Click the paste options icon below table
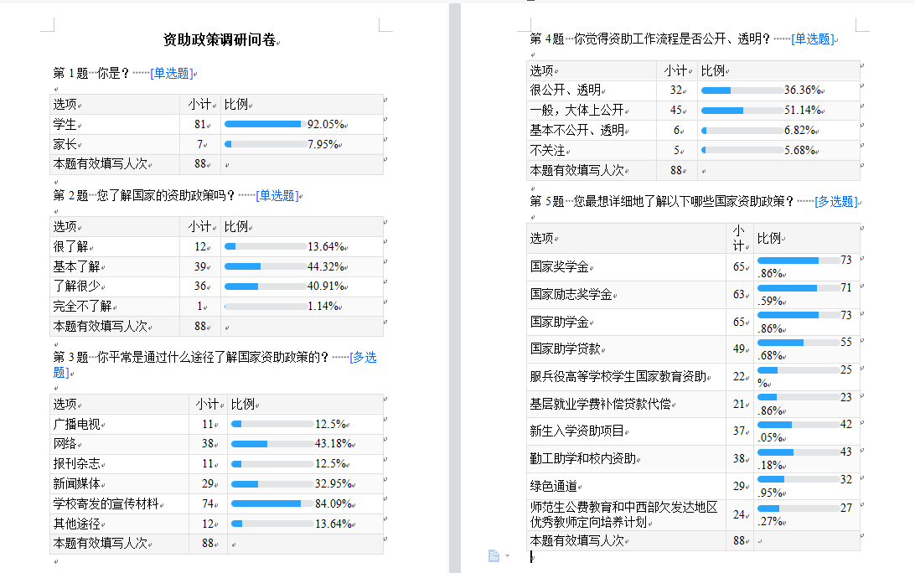 point(494,555)
